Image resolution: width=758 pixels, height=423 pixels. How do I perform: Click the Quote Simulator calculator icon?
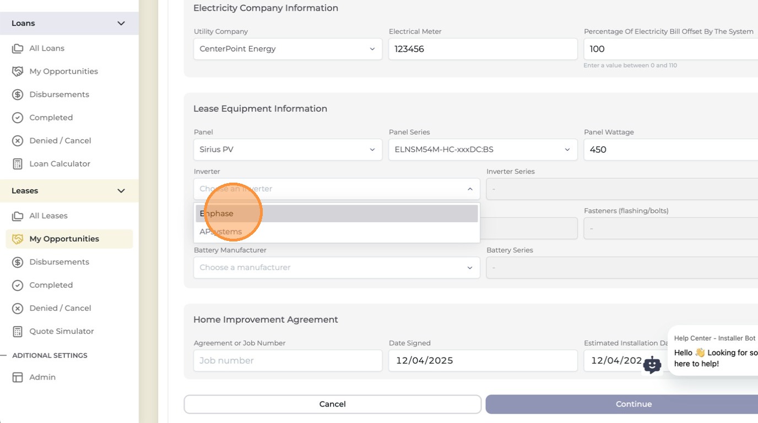tap(18, 332)
